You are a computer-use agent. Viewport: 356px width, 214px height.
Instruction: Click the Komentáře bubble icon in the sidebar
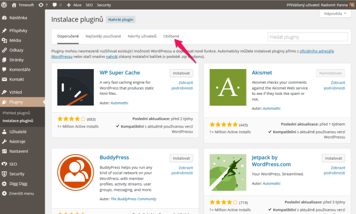(4, 70)
